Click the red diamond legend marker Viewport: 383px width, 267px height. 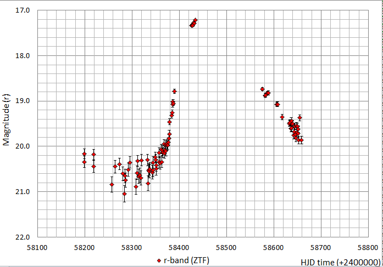tap(159, 261)
